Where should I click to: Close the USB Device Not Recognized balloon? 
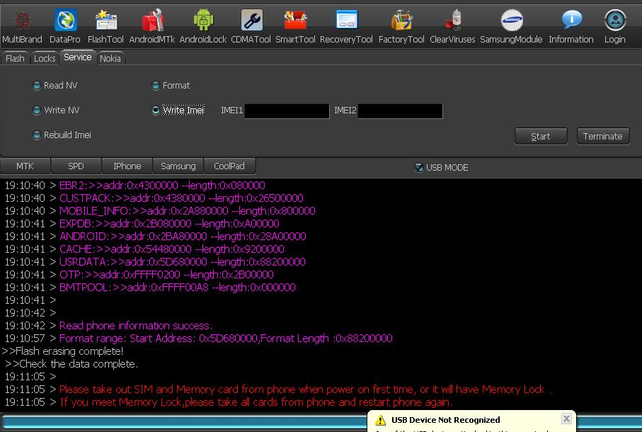[566, 419]
